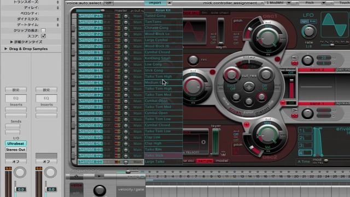350x197 pixels.
Task: Toggle the osc2 red signal flow button
Action: [x=247, y=124]
